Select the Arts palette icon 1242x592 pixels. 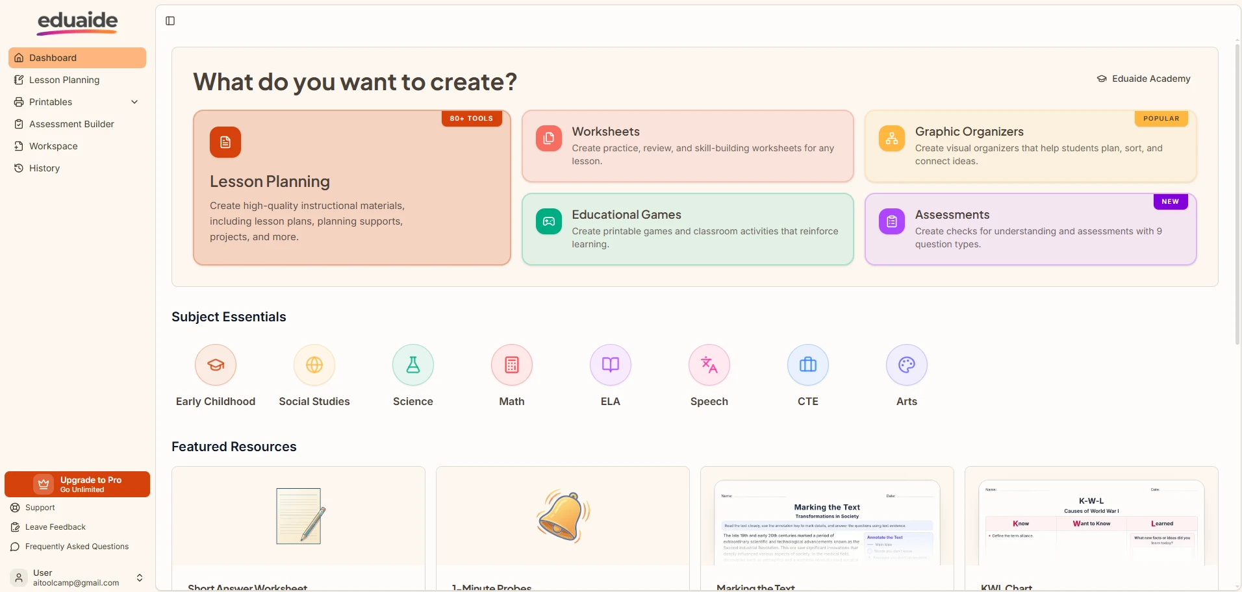click(907, 365)
